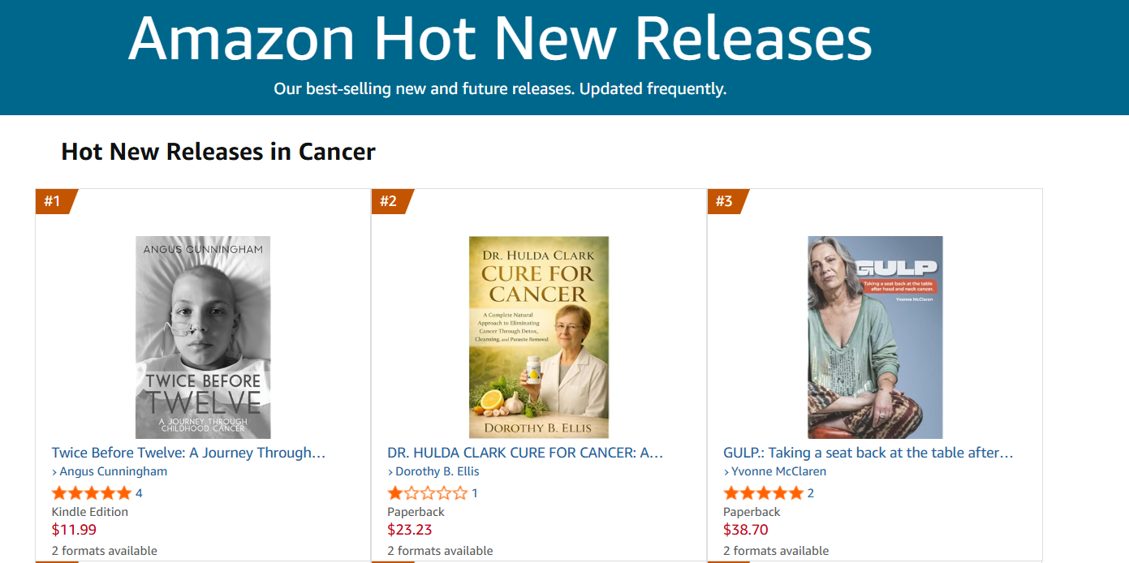Open the five-star rating for Twice Before Twelve
Viewport: 1129px width, 563px height.
[x=92, y=493]
